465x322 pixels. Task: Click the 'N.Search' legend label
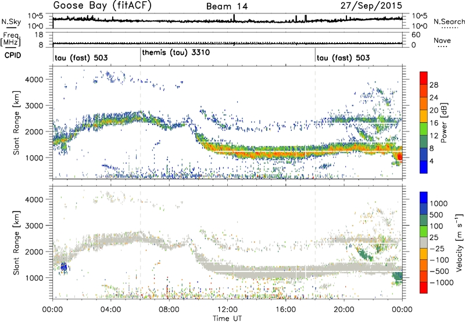click(x=449, y=22)
